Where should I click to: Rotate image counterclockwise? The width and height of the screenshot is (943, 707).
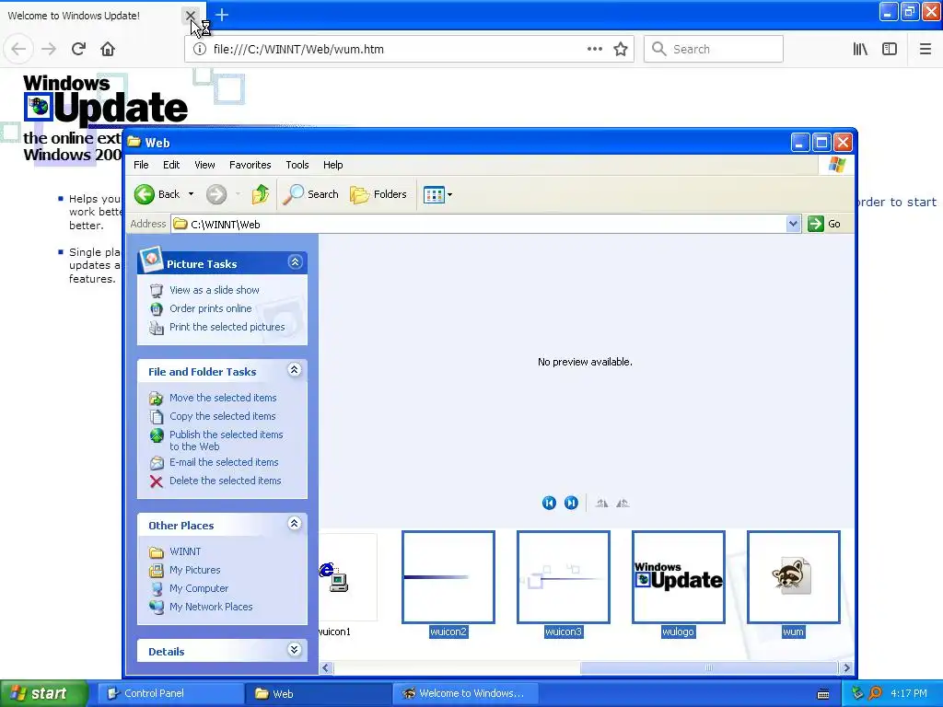pyautogui.click(x=623, y=504)
